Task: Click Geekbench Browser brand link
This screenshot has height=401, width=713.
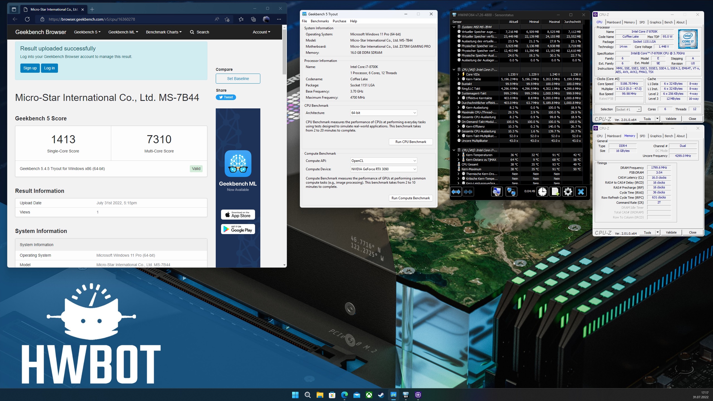Action: 41,32
